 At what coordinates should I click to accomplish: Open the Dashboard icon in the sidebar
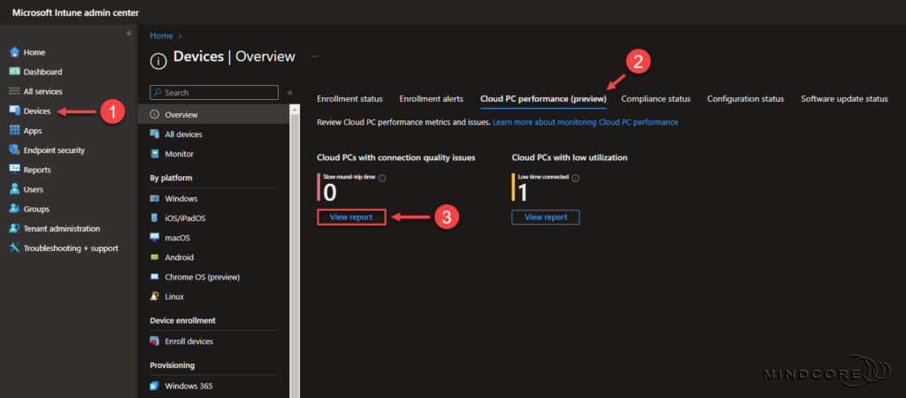[x=15, y=73]
